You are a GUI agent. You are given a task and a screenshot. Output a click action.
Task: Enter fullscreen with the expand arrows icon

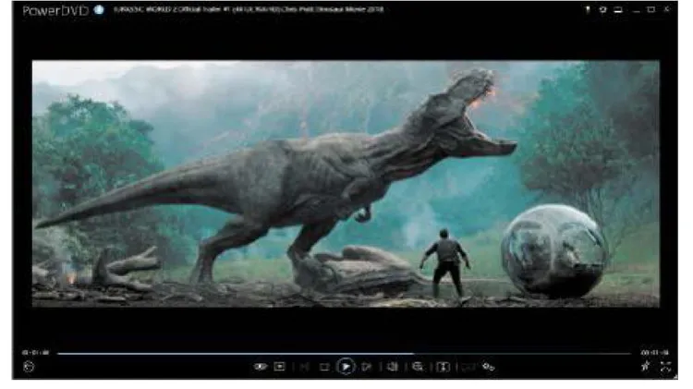click(x=665, y=366)
